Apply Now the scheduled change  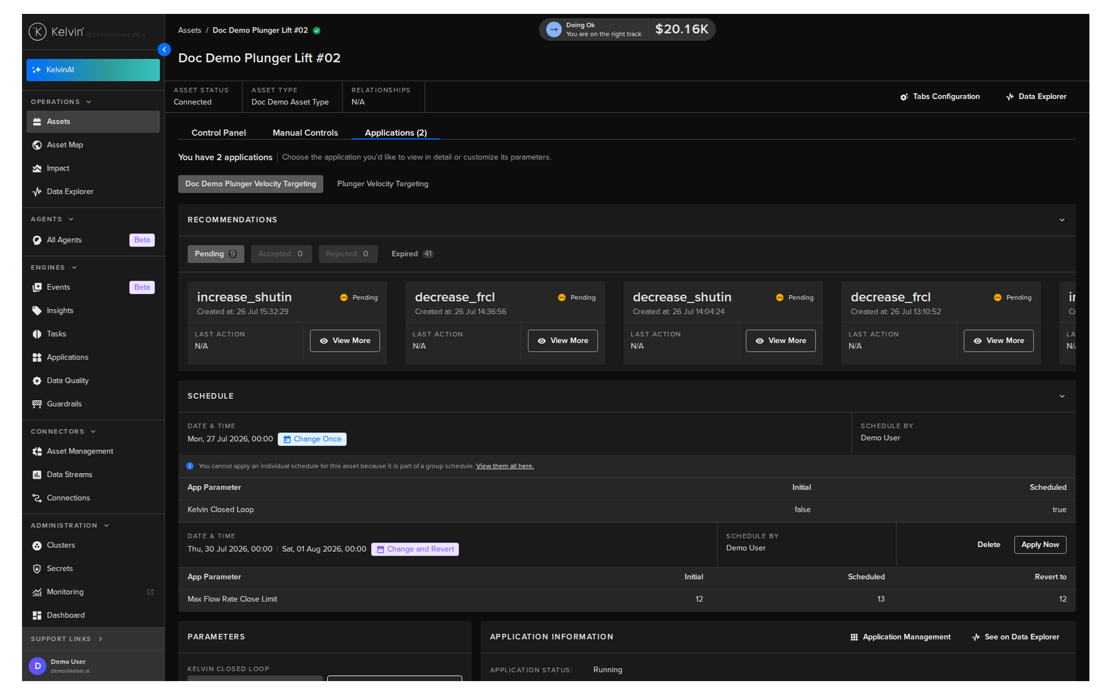point(1040,545)
